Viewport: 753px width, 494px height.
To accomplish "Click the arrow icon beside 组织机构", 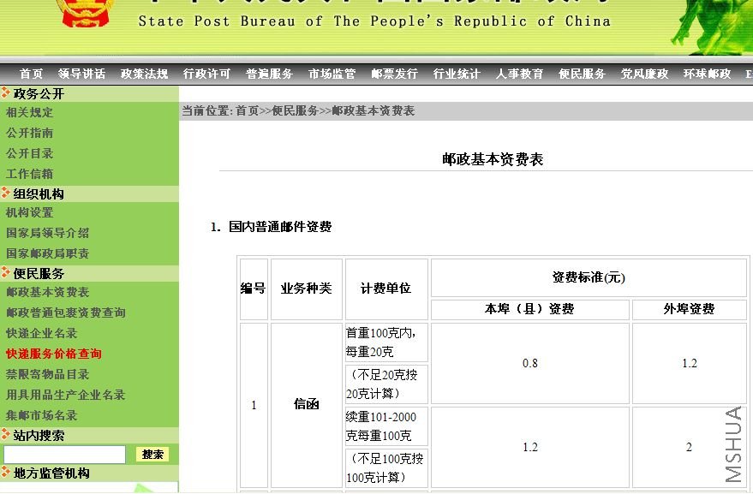I will pyautogui.click(x=6, y=193).
